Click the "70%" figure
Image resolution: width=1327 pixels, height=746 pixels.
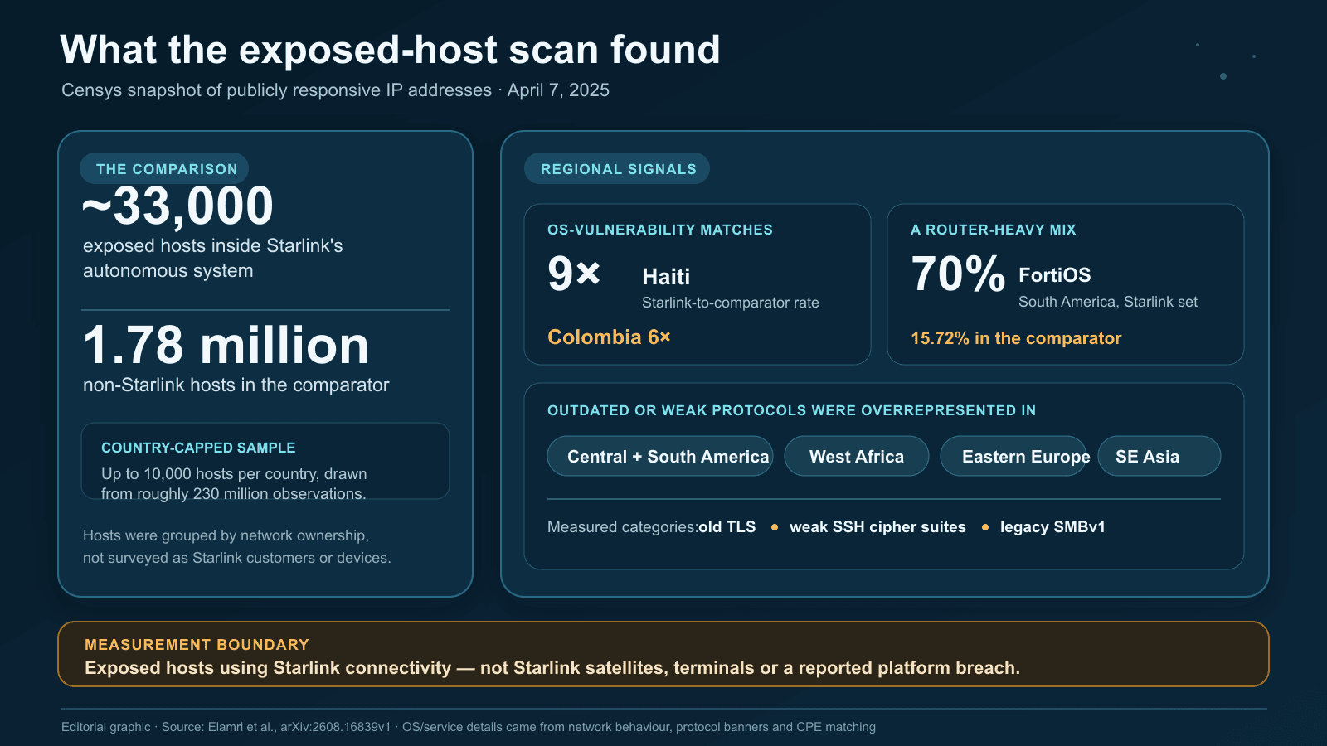(x=958, y=274)
